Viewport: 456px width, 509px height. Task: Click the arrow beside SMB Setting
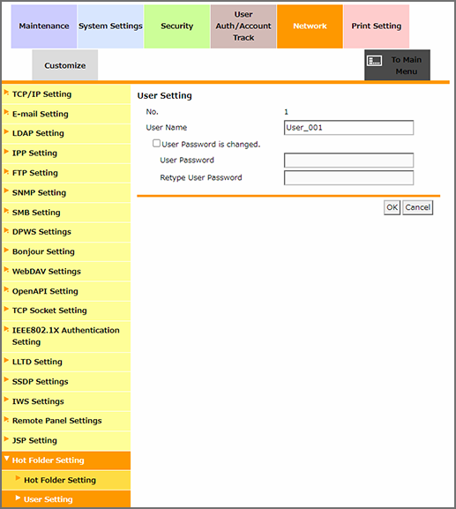pyautogui.click(x=6, y=211)
